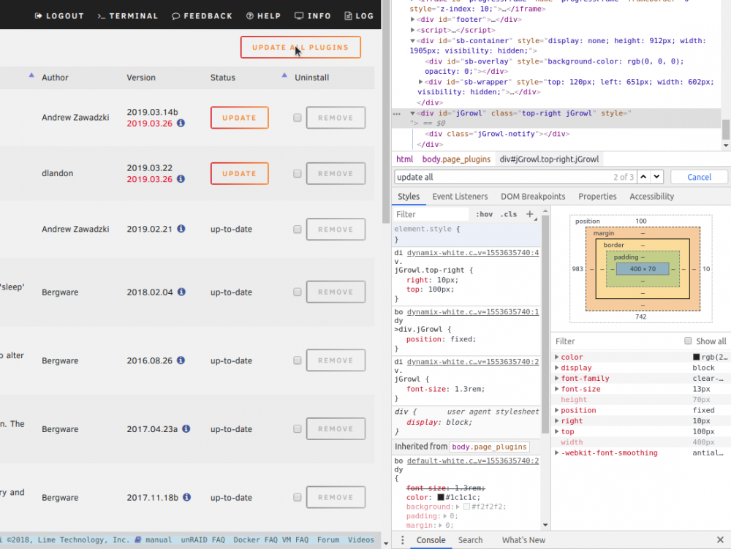Remove the plugin version 2019.02.21
The height and width of the screenshot is (549, 731).
(336, 230)
